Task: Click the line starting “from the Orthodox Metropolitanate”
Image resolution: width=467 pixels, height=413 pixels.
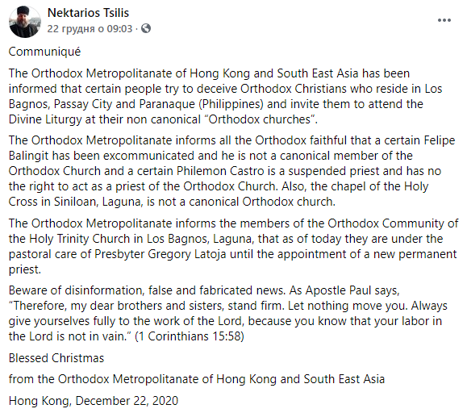Action: [x=197, y=379]
